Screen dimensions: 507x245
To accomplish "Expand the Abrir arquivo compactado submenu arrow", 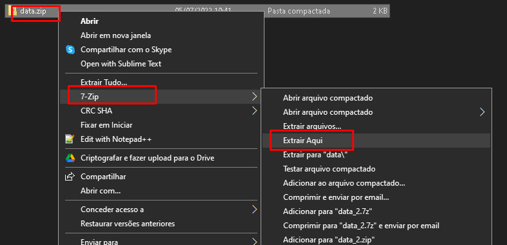I will coord(482,112).
